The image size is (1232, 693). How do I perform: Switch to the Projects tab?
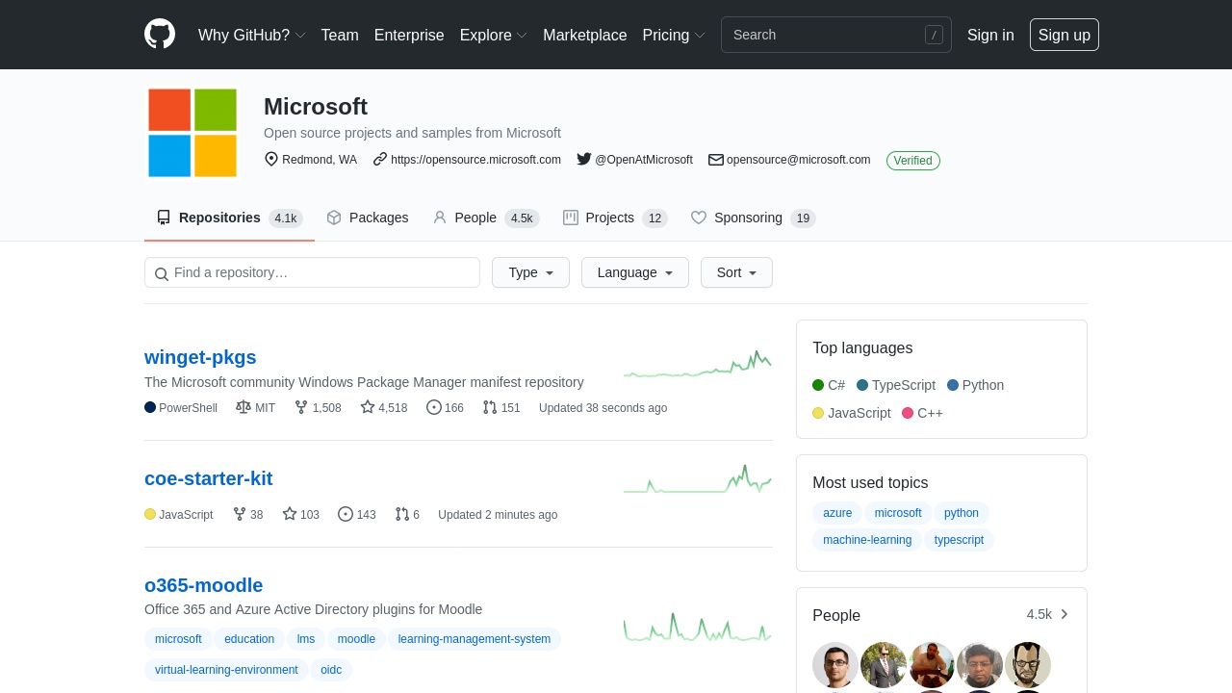click(615, 218)
